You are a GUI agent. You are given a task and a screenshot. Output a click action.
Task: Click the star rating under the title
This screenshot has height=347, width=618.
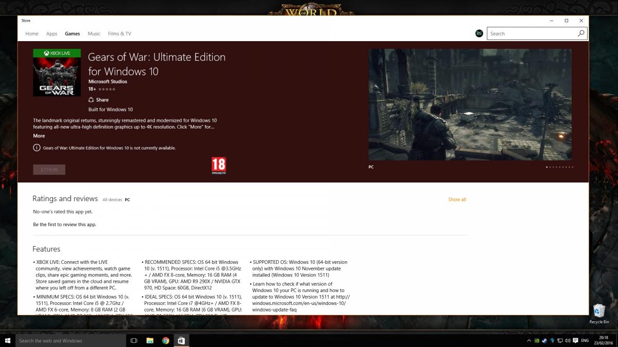107,89
